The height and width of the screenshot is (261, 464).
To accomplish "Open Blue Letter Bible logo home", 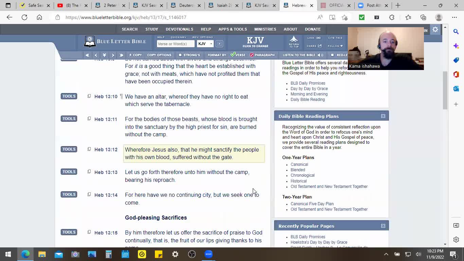I will tap(115, 41).
